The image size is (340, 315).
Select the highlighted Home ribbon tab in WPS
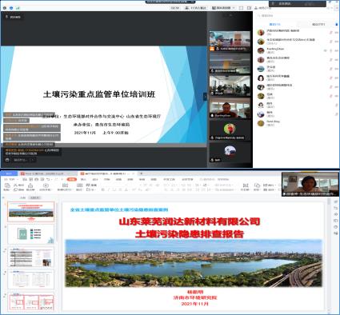(x=72, y=179)
